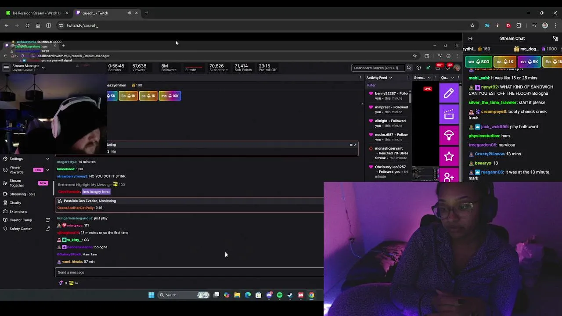
Task: Open a new tab in outer browser
Action: (147, 13)
